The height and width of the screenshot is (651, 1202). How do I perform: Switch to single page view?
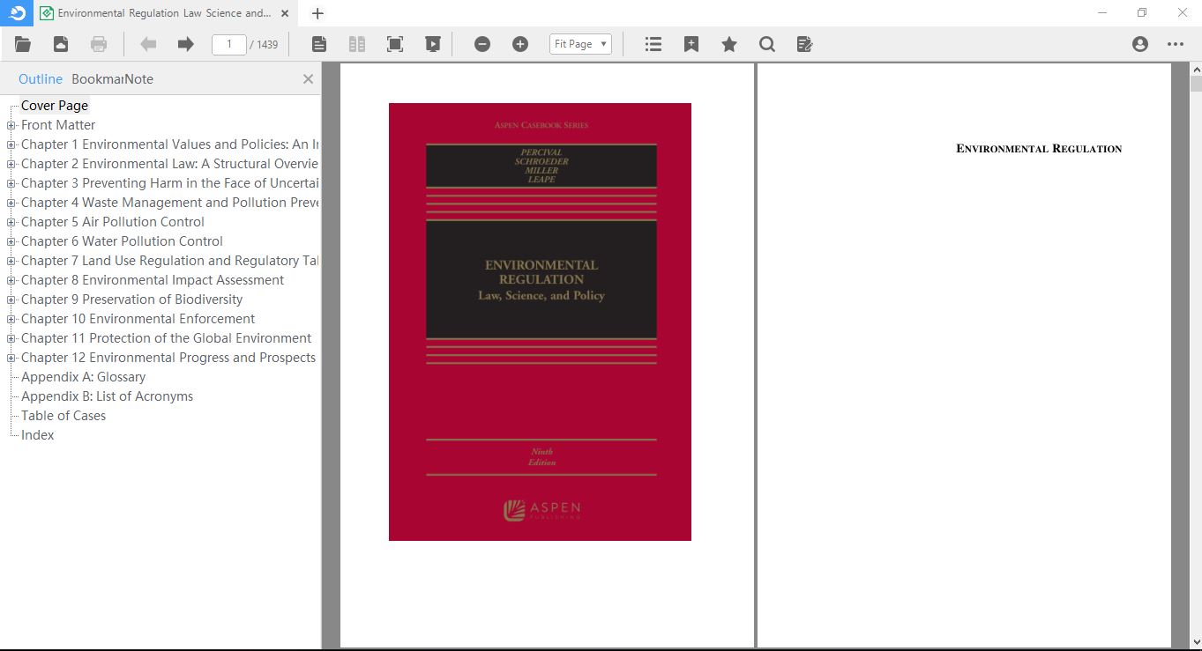coord(319,44)
